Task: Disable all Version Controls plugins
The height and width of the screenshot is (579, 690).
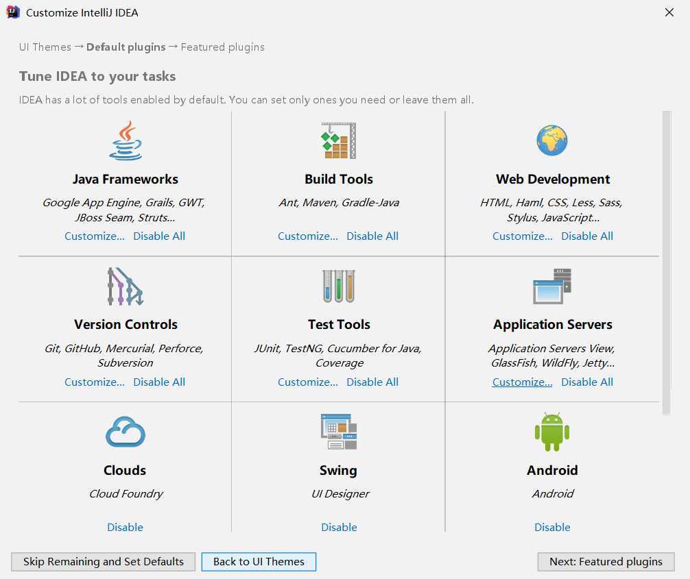Action: (159, 382)
